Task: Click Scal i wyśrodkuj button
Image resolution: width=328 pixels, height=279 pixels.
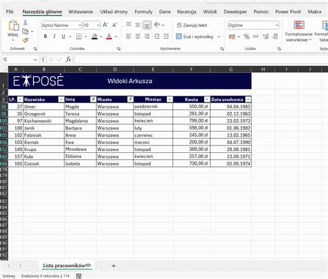Action: tap(194, 37)
